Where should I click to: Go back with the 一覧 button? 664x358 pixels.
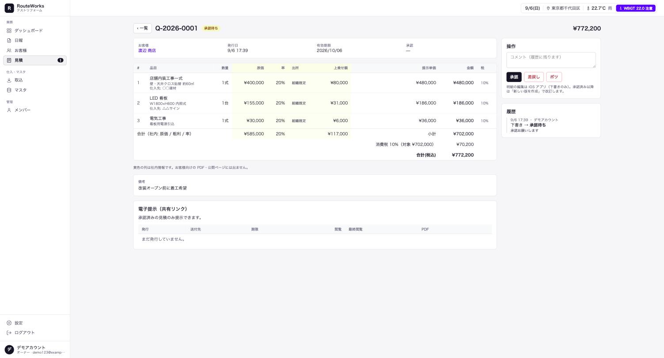pos(142,28)
